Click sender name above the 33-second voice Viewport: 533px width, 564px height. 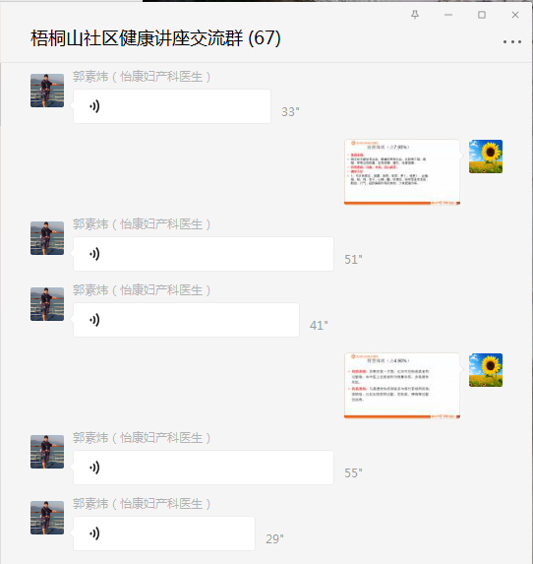[142, 77]
